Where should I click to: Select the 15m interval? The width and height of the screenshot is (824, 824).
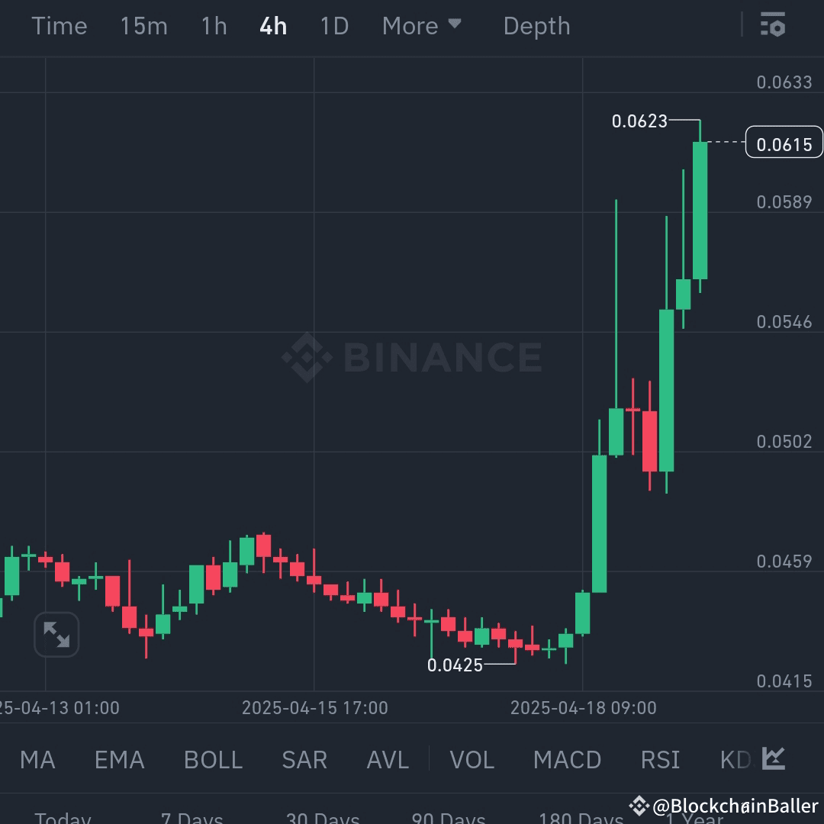(x=143, y=25)
